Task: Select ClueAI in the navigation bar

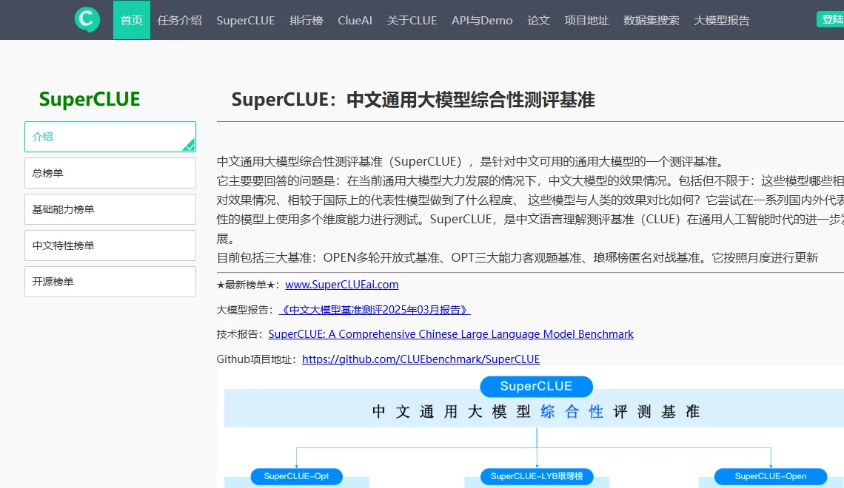Action: tap(355, 21)
